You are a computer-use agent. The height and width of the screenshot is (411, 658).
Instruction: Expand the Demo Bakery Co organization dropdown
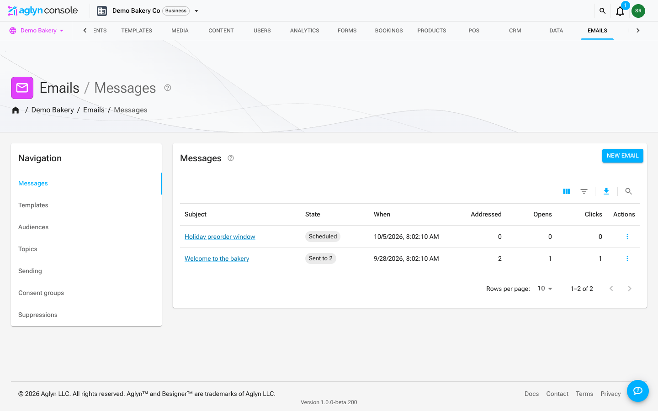196,11
